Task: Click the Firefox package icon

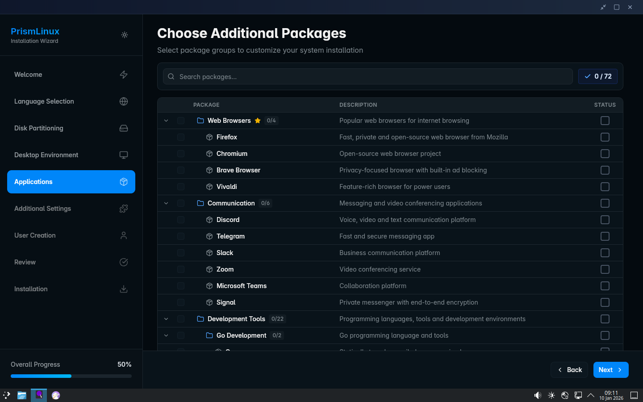Action: coord(209,137)
